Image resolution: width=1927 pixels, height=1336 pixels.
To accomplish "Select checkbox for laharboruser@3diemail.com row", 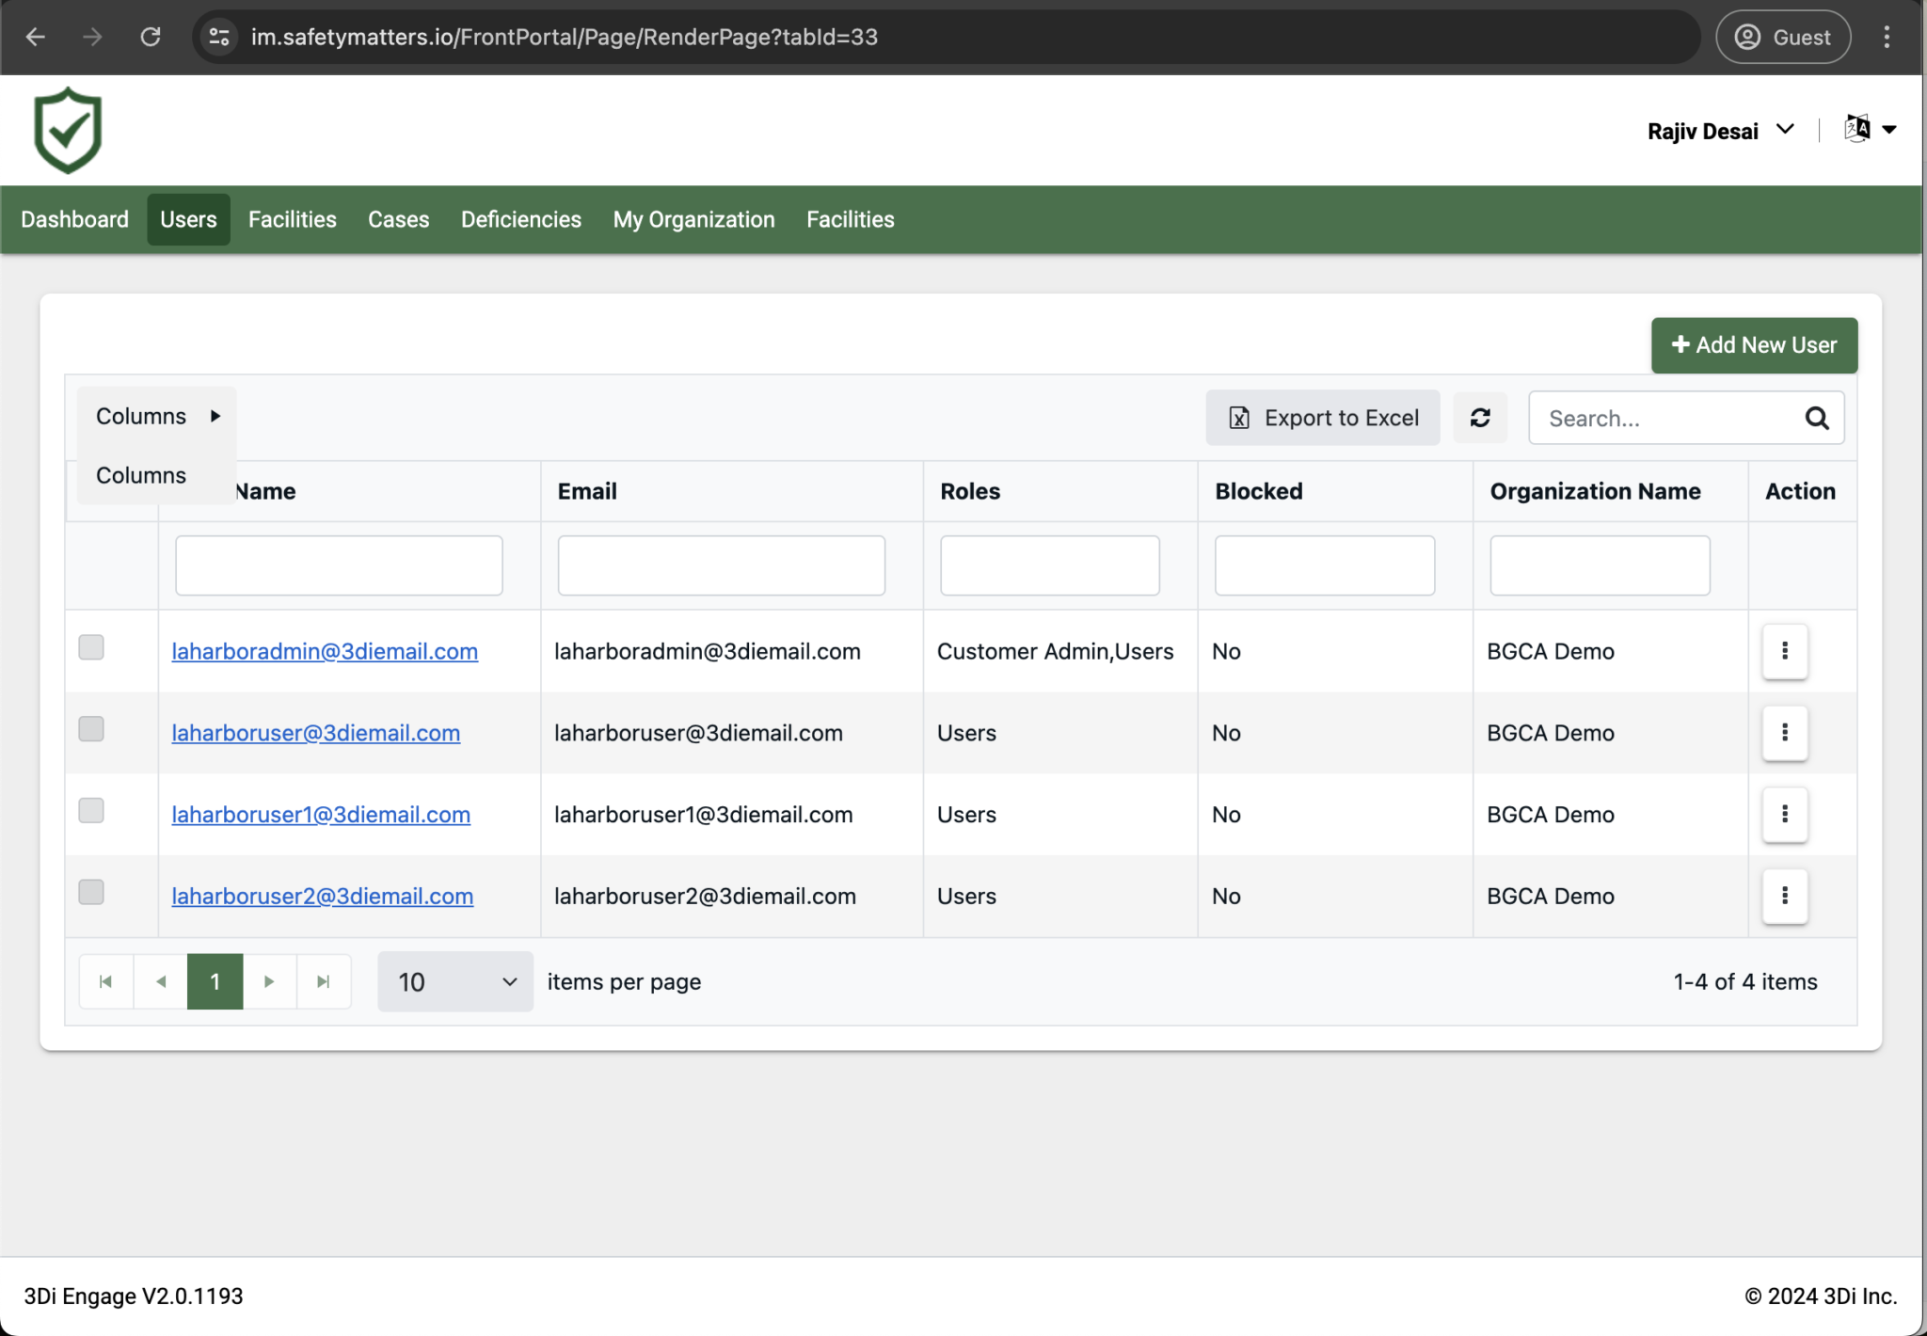I will [x=91, y=729].
